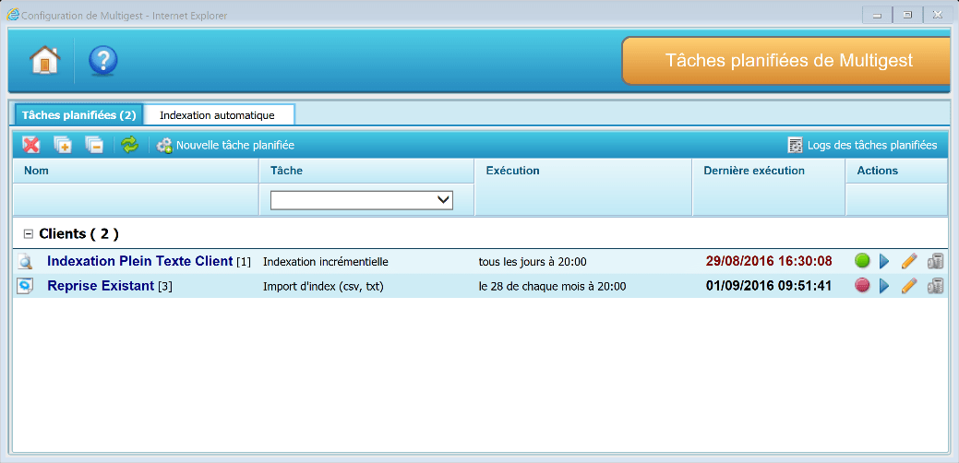Collapse the Clients group
The width and height of the screenshot is (959, 463).
click(28, 234)
